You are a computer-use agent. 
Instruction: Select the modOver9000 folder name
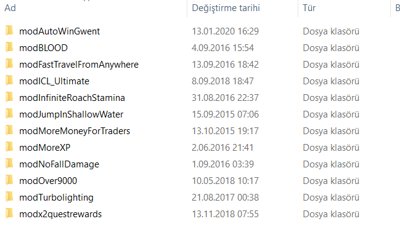(48, 180)
